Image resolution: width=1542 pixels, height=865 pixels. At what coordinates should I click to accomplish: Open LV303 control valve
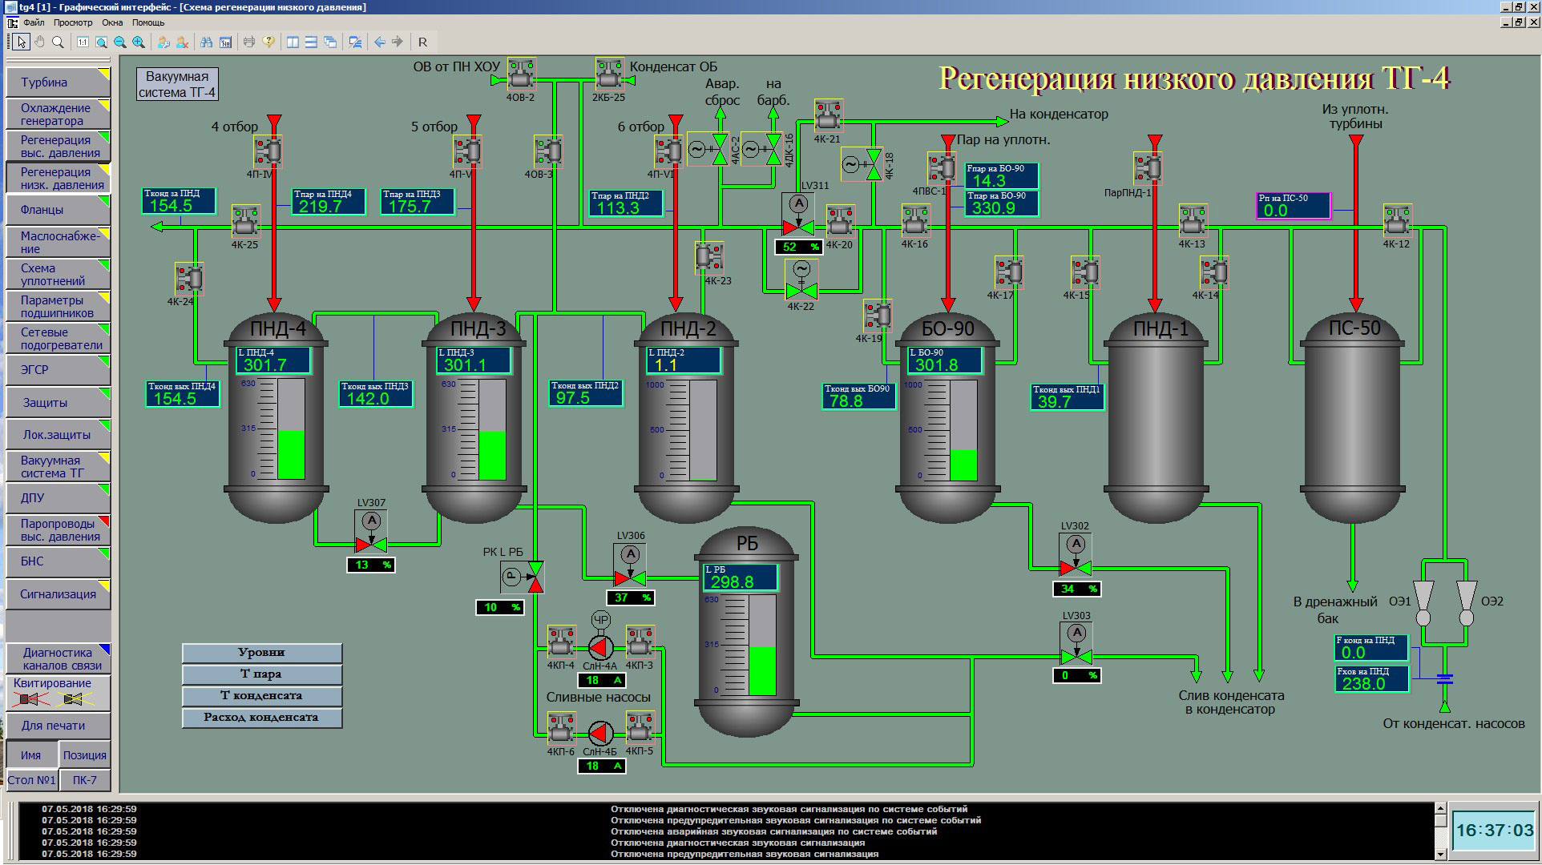click(x=1076, y=643)
